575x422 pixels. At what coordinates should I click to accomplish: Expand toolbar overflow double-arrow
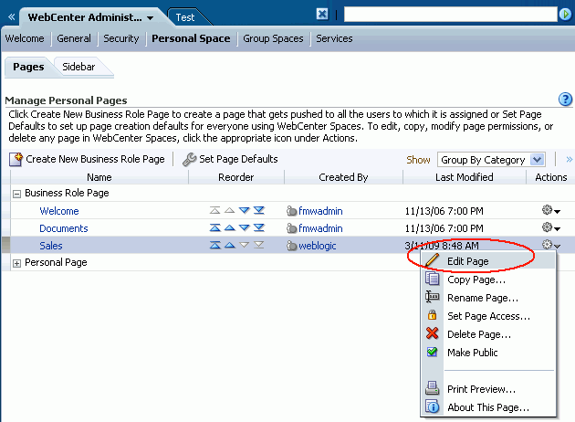(x=569, y=159)
